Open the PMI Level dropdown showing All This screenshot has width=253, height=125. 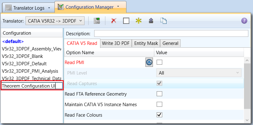(x=199, y=73)
